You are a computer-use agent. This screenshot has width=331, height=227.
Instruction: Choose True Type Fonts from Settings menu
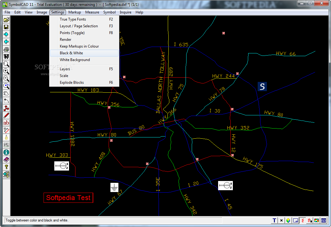[84, 19]
